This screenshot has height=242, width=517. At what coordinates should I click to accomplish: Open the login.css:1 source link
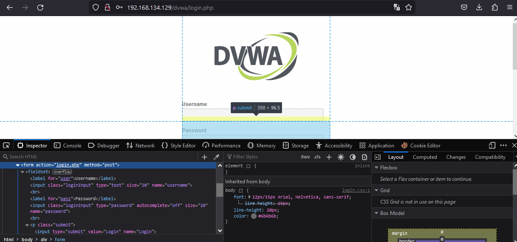tap(356, 190)
